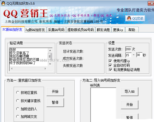Click 开始 in the 方法一 panel
The height and width of the screenshot is (122, 154).
55,92
